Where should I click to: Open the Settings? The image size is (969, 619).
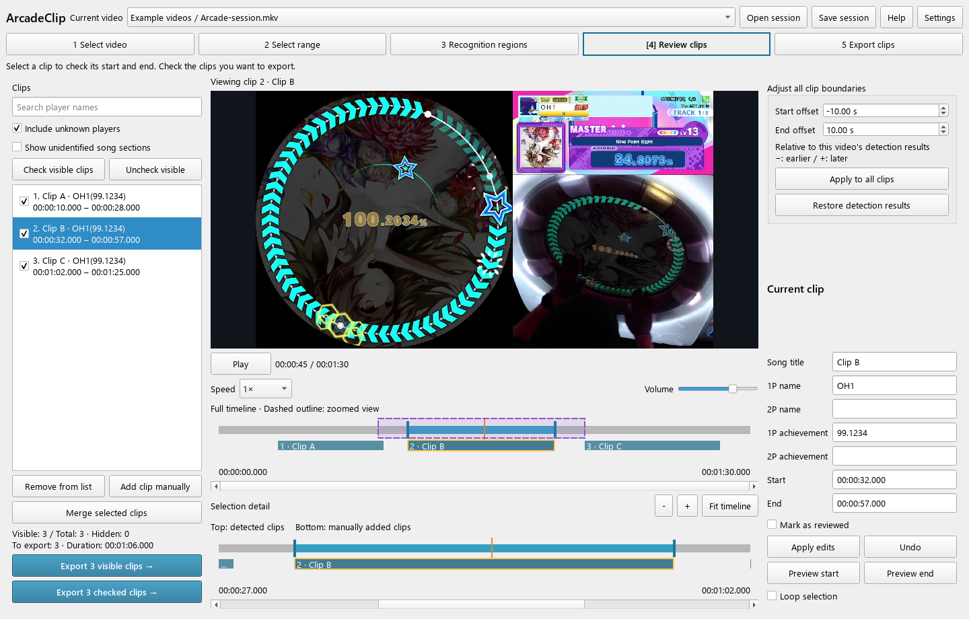coord(939,17)
